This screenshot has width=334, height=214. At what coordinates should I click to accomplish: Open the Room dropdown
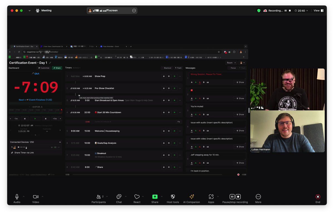(231, 63)
